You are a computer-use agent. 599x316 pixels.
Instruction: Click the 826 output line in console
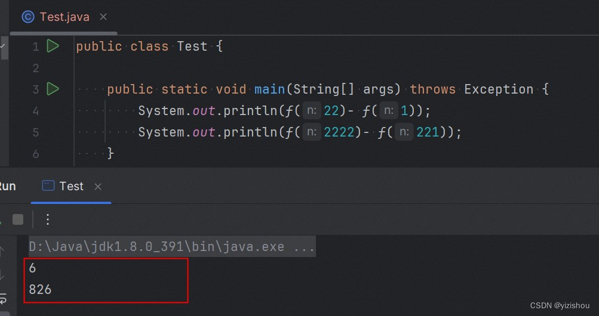pyautogui.click(x=41, y=290)
